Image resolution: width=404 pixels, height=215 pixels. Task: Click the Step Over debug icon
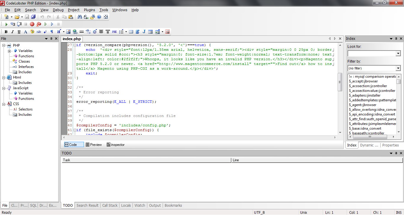19,24
